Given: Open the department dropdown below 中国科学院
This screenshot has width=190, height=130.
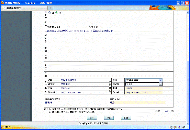Looking at the screenshot, I should coord(144,84).
